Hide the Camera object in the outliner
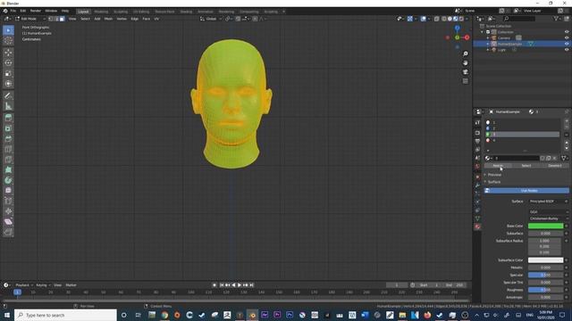Image resolution: width=572 pixels, height=321 pixels. (567, 37)
